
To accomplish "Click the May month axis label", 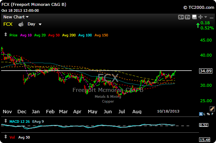I will point(93,112).
